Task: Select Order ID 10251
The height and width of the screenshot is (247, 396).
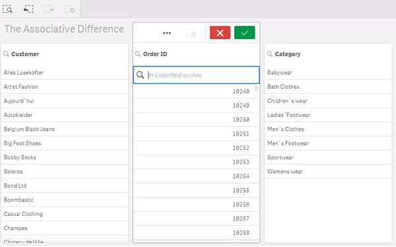Action: (x=196, y=133)
